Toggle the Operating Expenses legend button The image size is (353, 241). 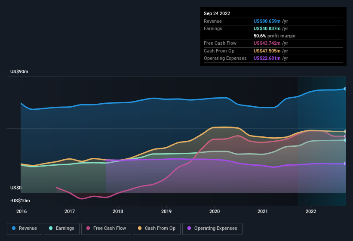(x=212, y=229)
